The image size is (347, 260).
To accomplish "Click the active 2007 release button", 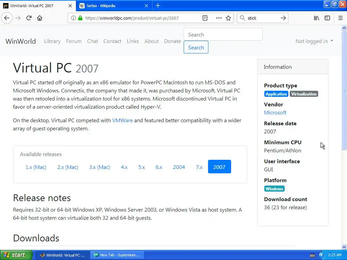I will pos(219,167).
